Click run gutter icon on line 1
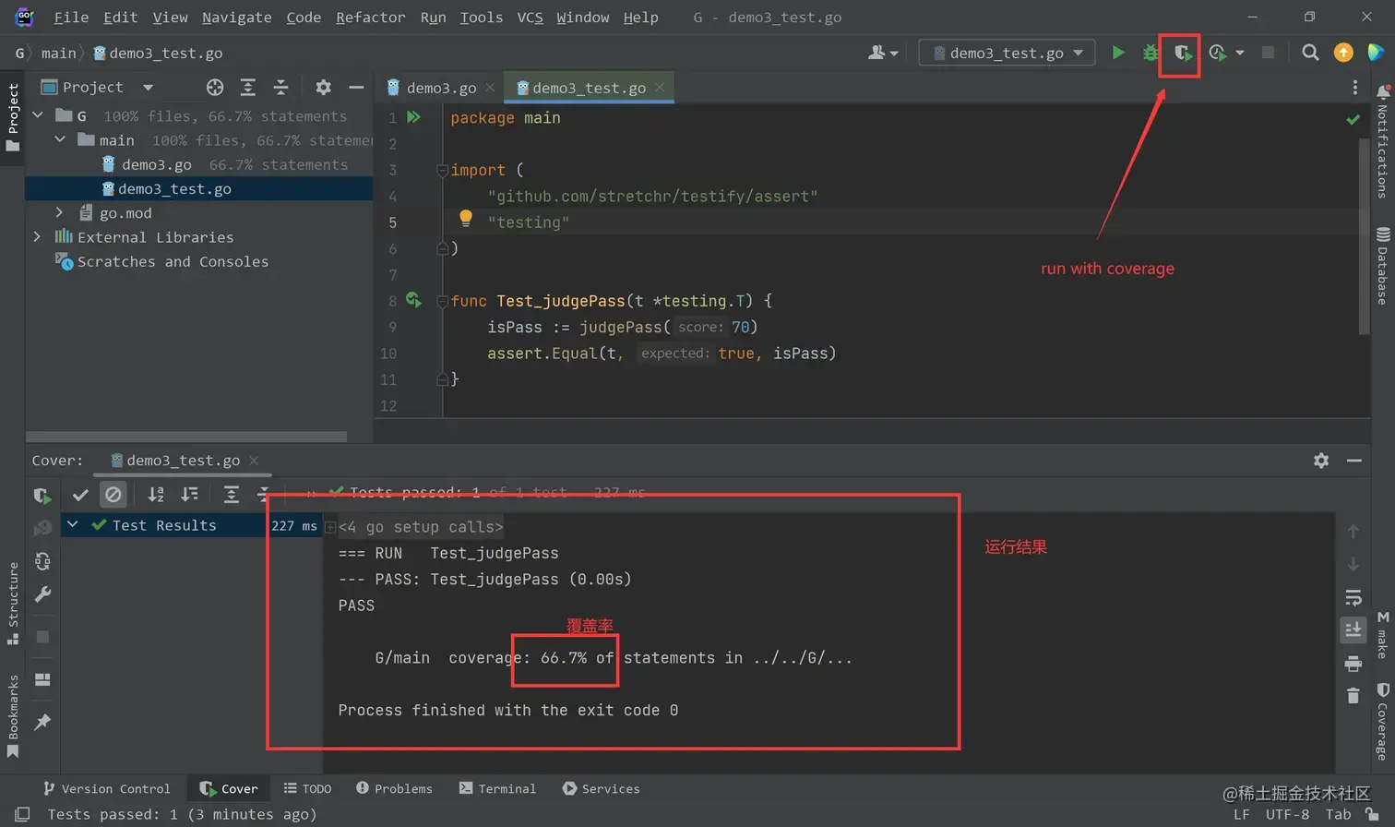Image resolution: width=1395 pixels, height=827 pixels. coord(414,117)
